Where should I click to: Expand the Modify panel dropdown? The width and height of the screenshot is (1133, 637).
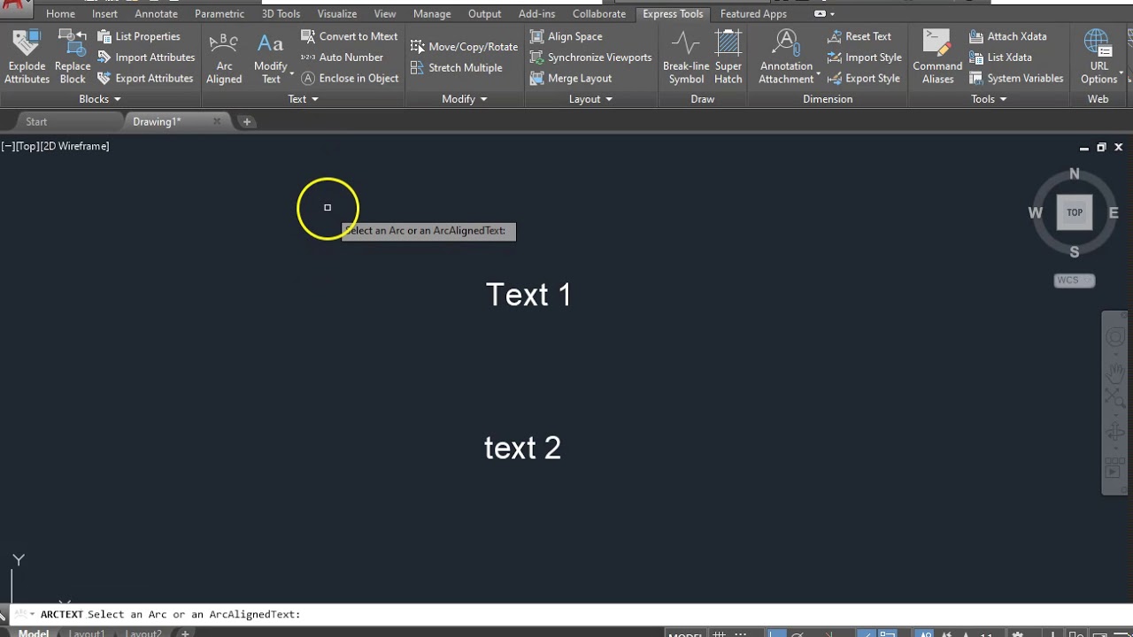[x=465, y=99]
